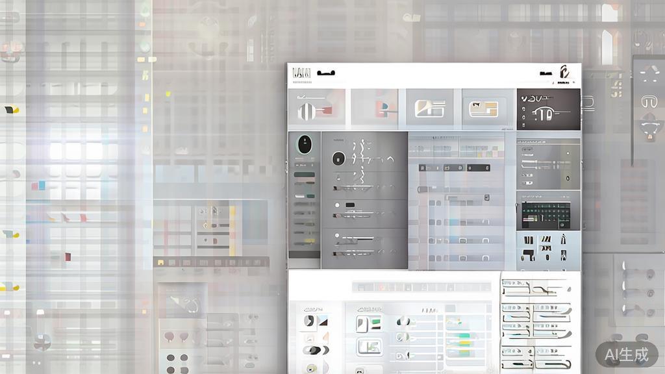Switch to the dark-themed preview card tab
Image resolution: width=665 pixels, height=374 pixels.
(547, 107)
